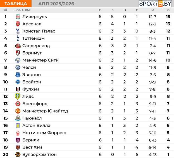Viewport: 174px width, 158px height.
Task: Click the М goals column header
Action: (153, 10)
